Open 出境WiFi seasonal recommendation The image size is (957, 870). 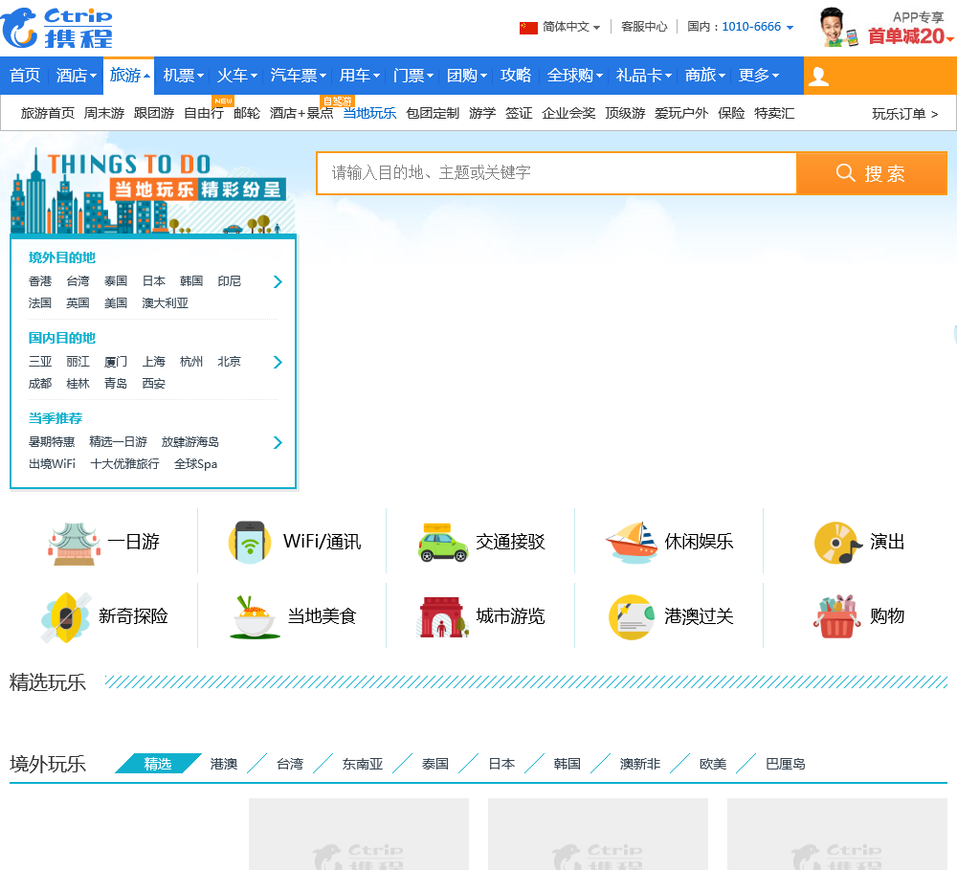point(52,464)
